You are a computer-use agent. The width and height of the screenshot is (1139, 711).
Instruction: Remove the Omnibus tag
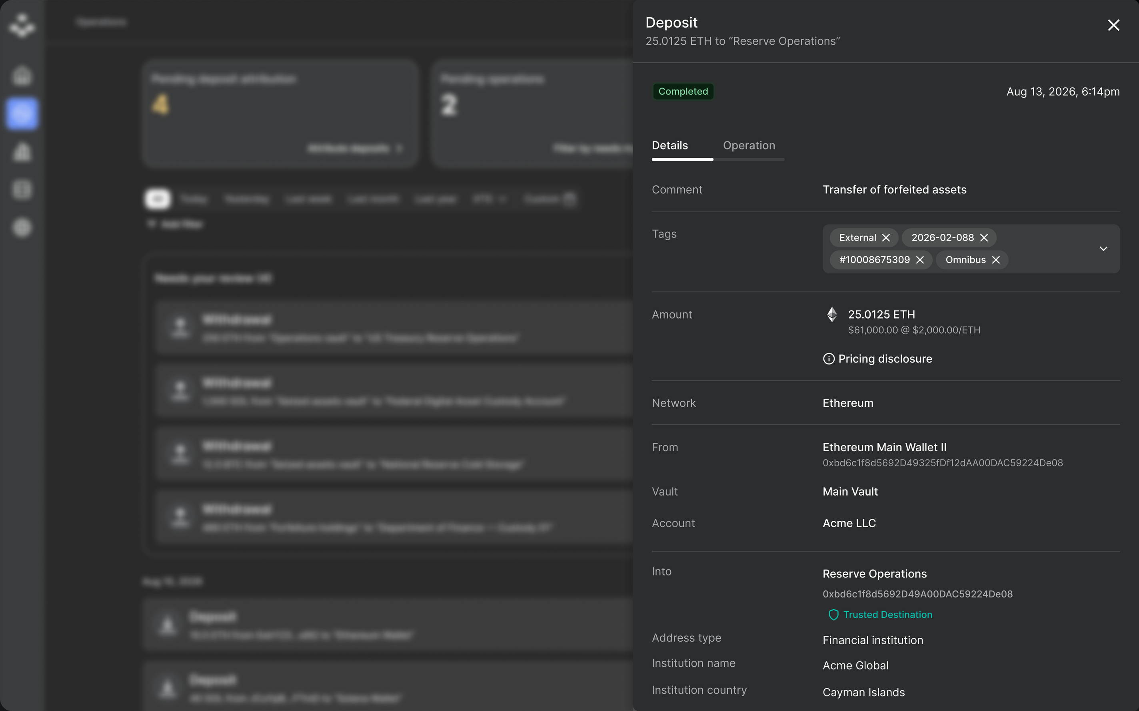pos(995,259)
